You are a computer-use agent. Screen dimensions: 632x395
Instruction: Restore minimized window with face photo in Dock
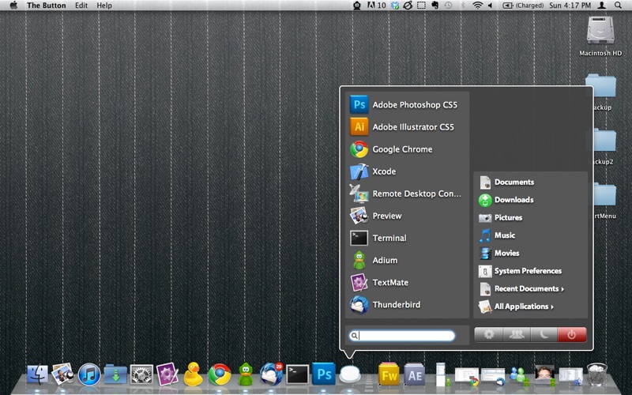click(x=544, y=374)
